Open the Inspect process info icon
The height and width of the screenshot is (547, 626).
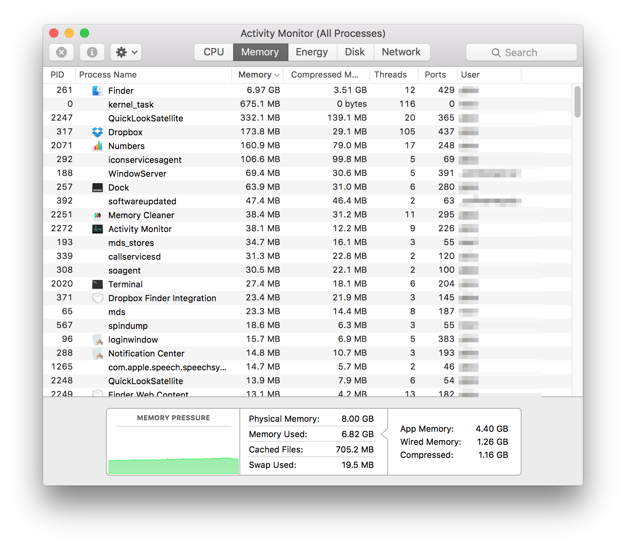click(92, 52)
